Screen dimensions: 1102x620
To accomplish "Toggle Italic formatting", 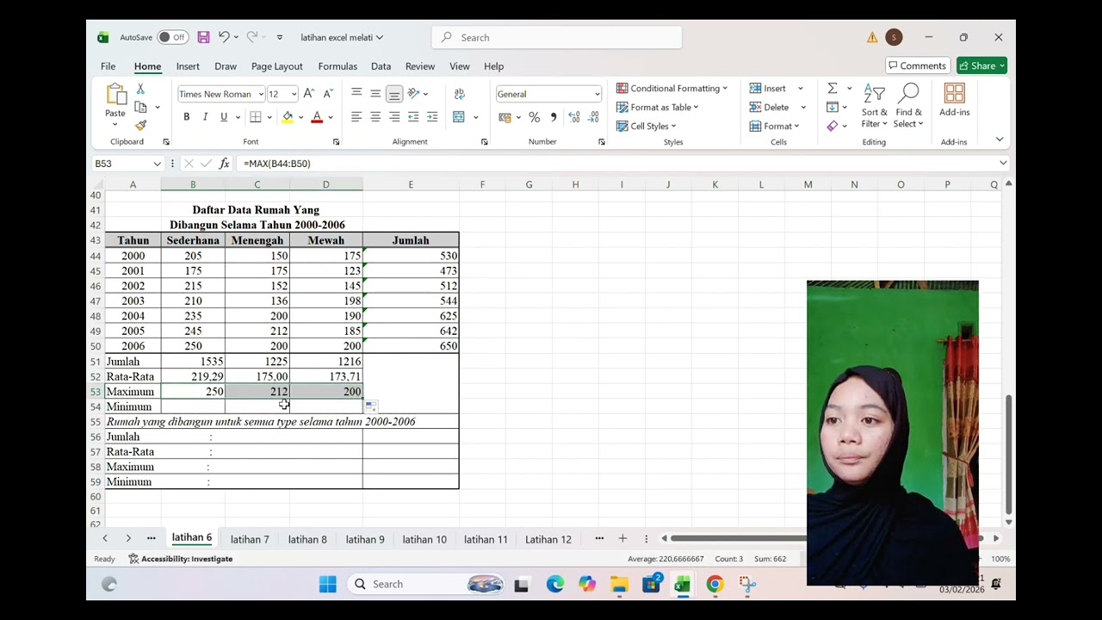I will [205, 117].
